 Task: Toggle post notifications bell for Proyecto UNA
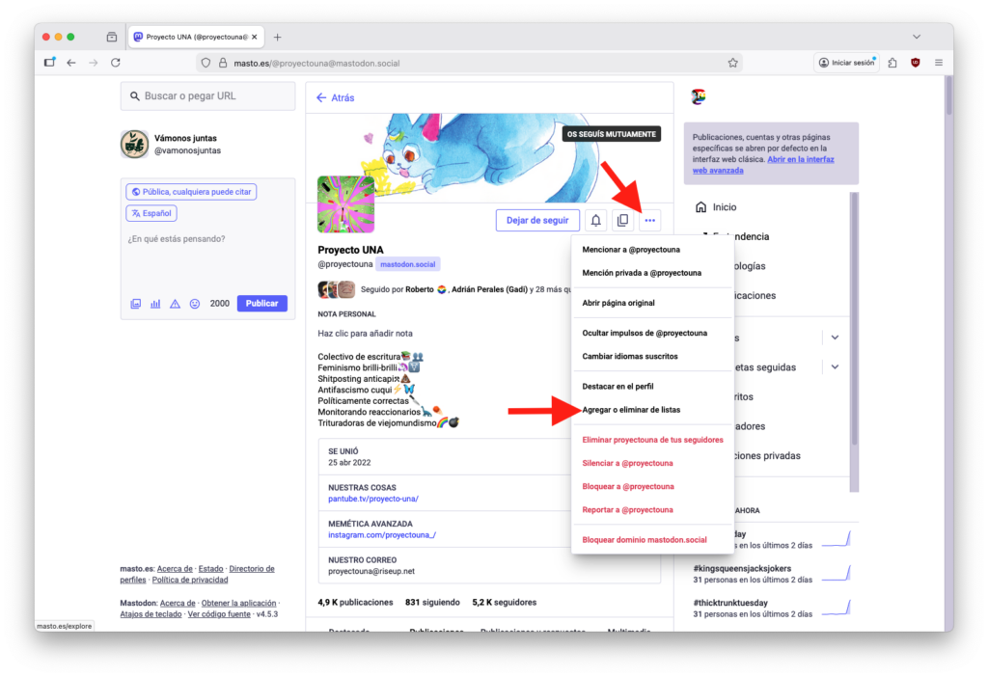[x=595, y=220]
